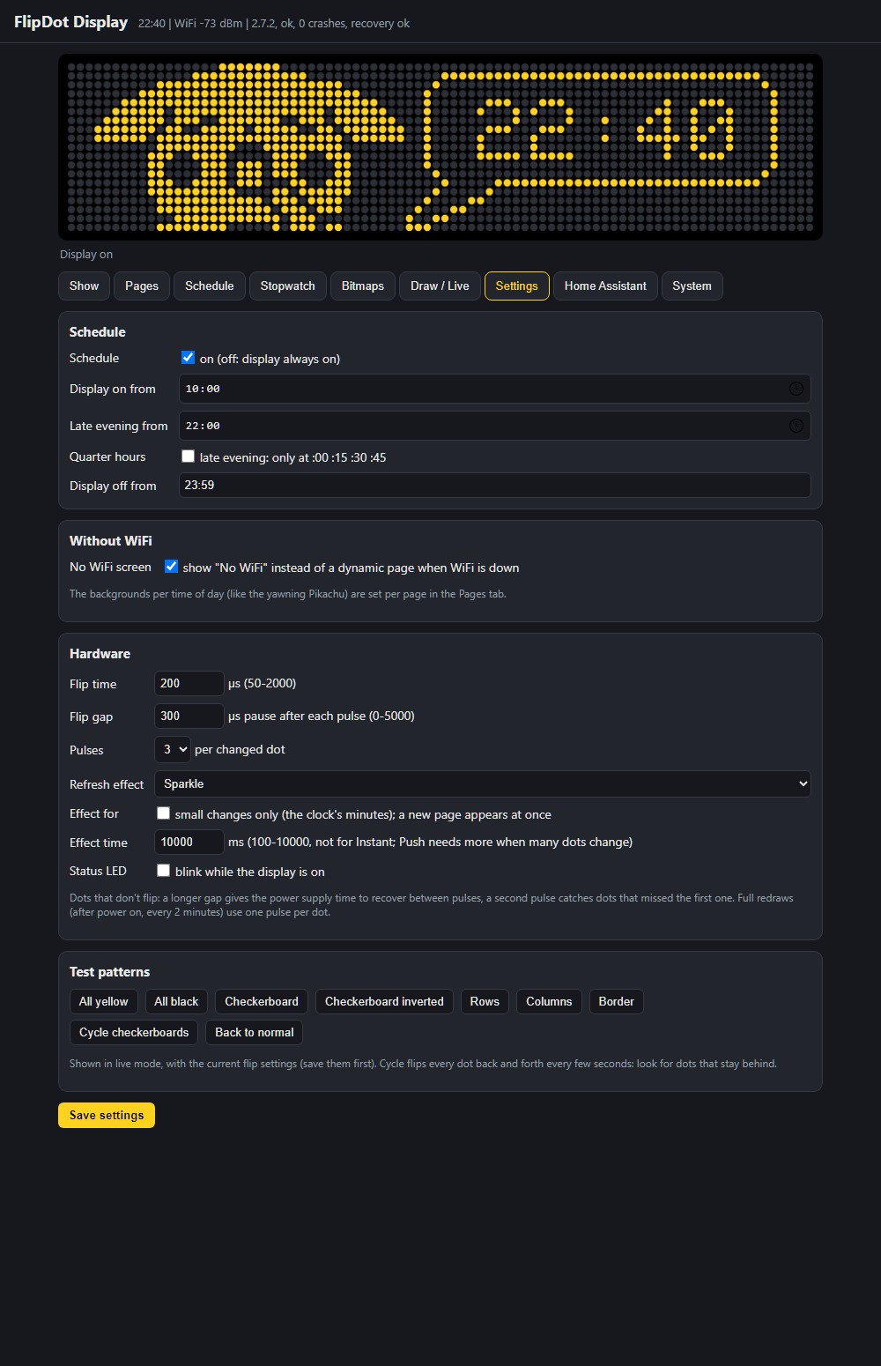Focus the Late evening from time field

pos(495,426)
